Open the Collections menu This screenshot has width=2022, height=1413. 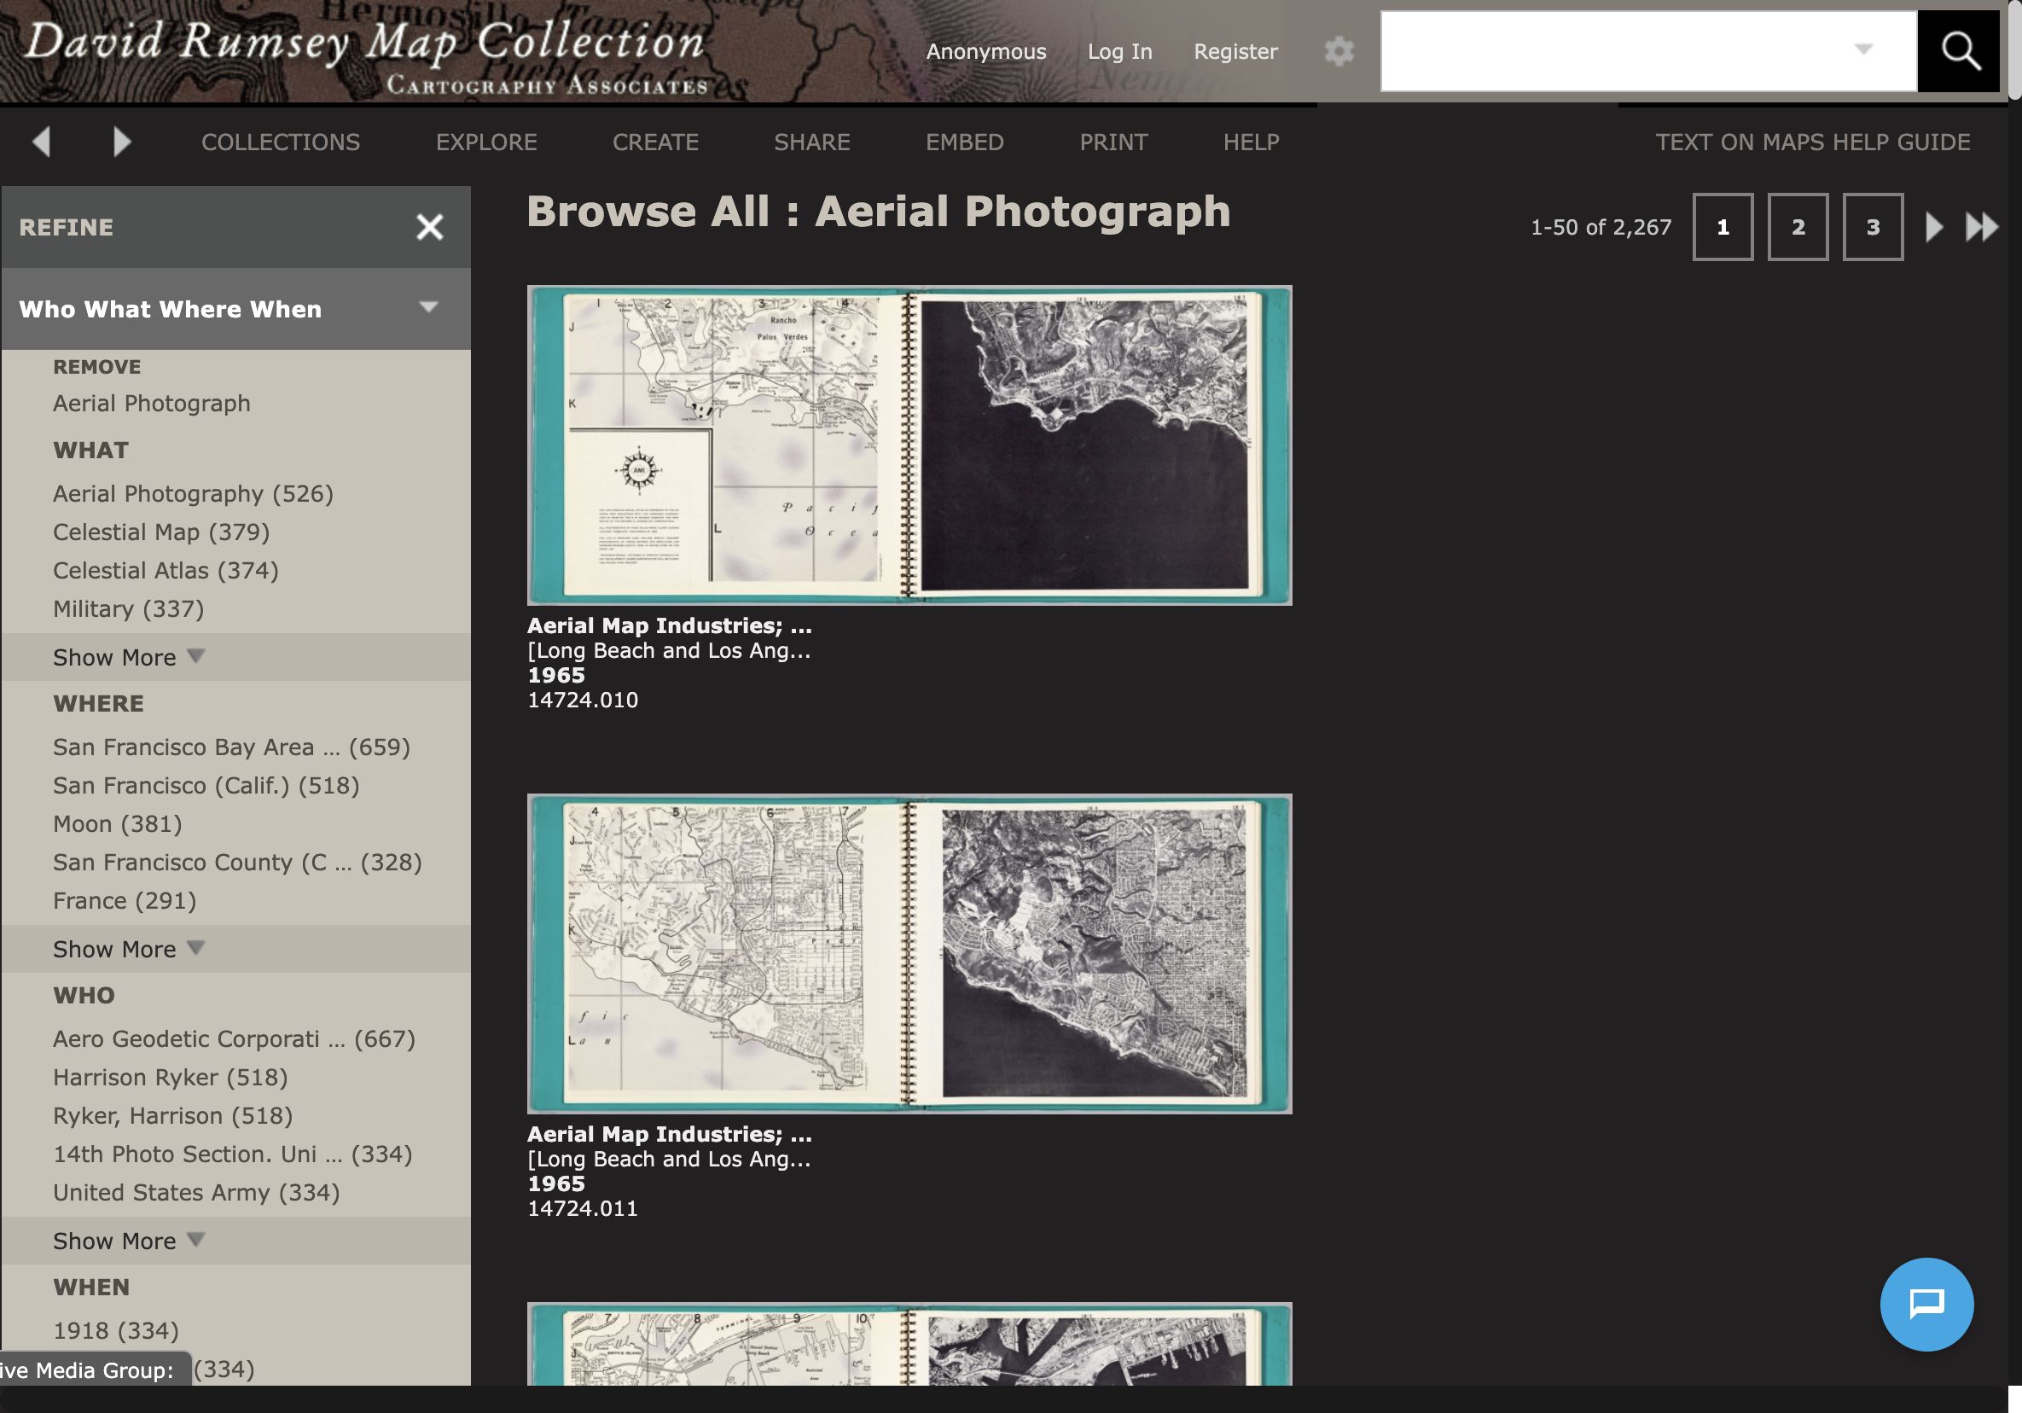coord(280,142)
